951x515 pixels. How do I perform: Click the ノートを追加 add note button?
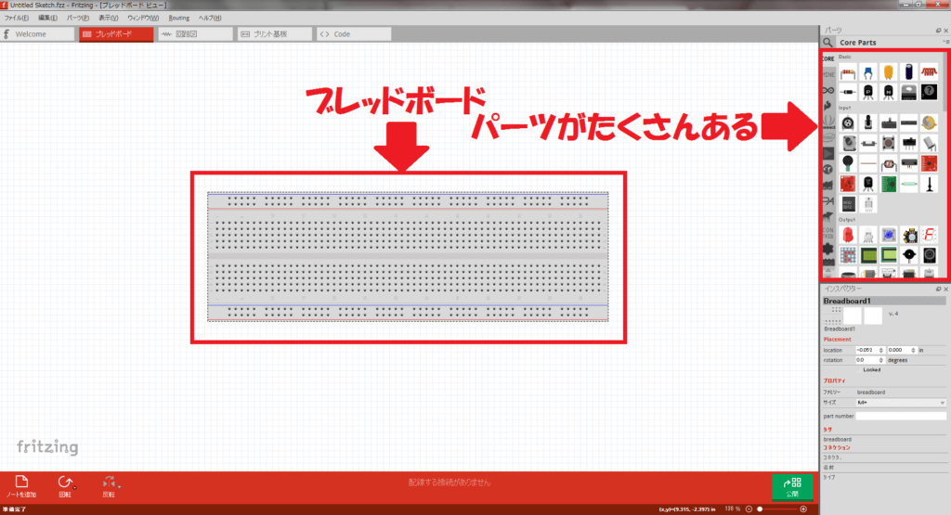coord(21,486)
